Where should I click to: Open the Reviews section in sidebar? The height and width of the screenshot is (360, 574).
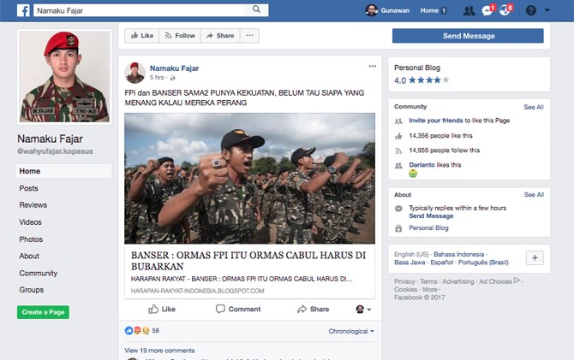(x=33, y=205)
